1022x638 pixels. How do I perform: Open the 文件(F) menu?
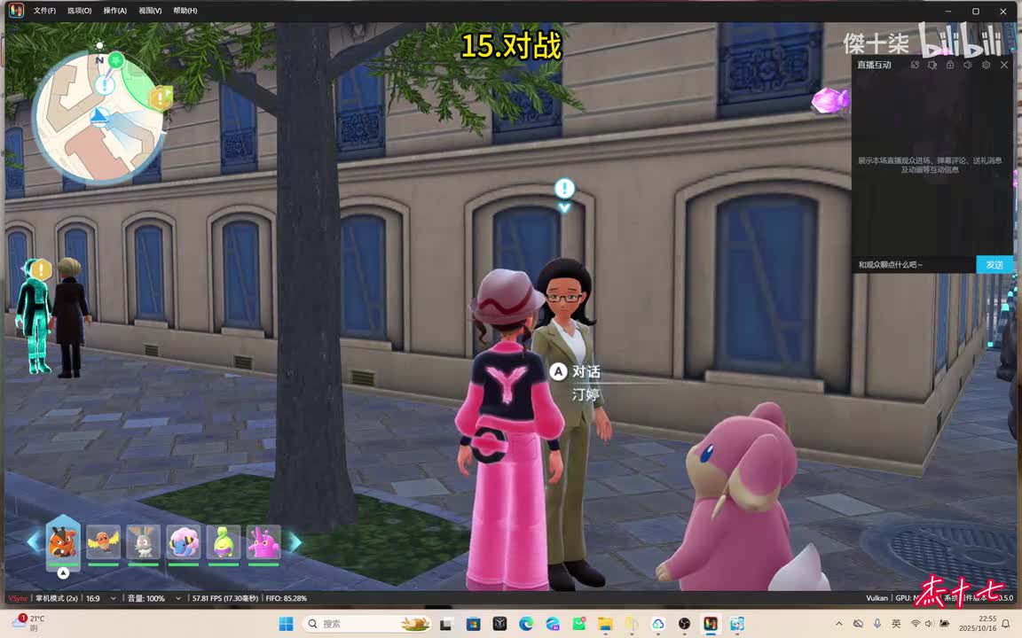point(44,11)
